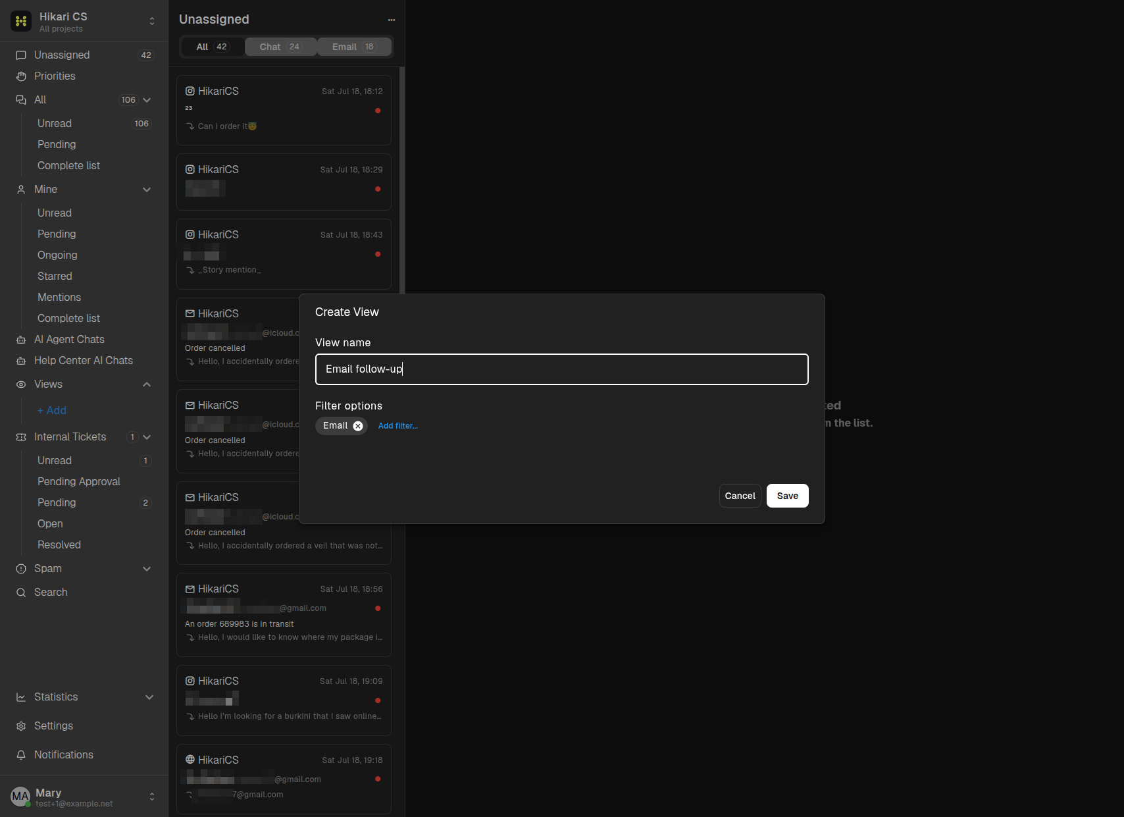Click mail icon on 18:56 conversation
1124x817 pixels.
(x=190, y=589)
